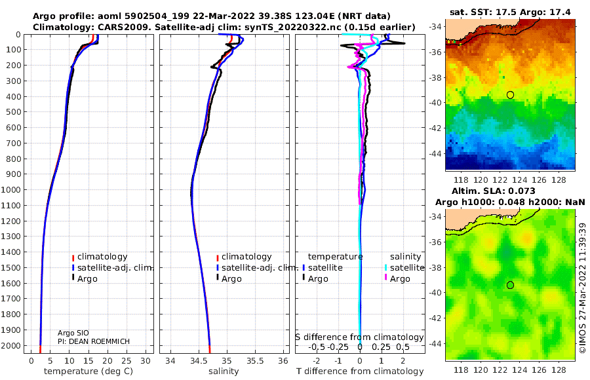Click red climatology marker in temperature legend
Viewport: 590px width, 380px height.
tap(73, 257)
